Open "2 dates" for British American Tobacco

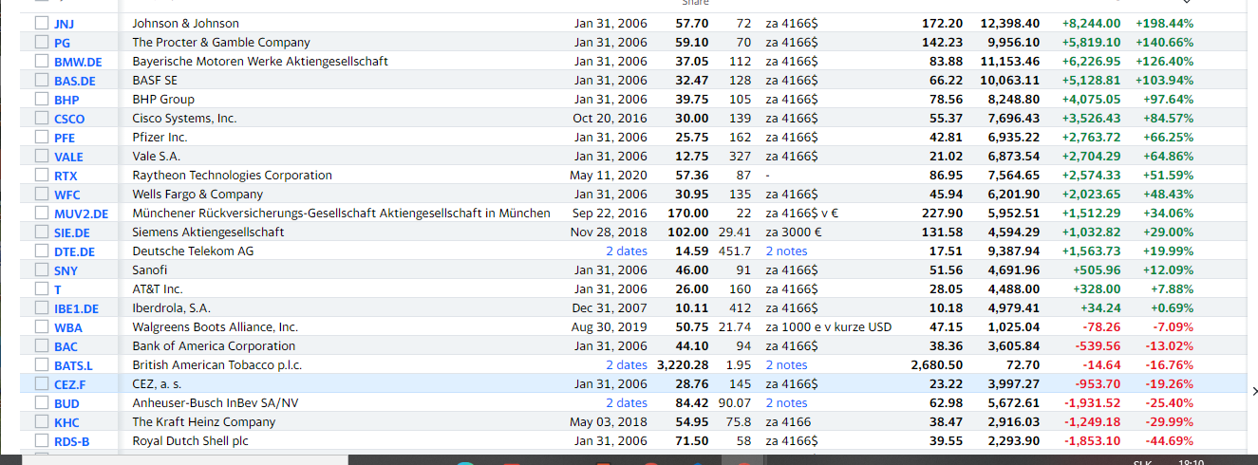pyautogui.click(x=627, y=364)
